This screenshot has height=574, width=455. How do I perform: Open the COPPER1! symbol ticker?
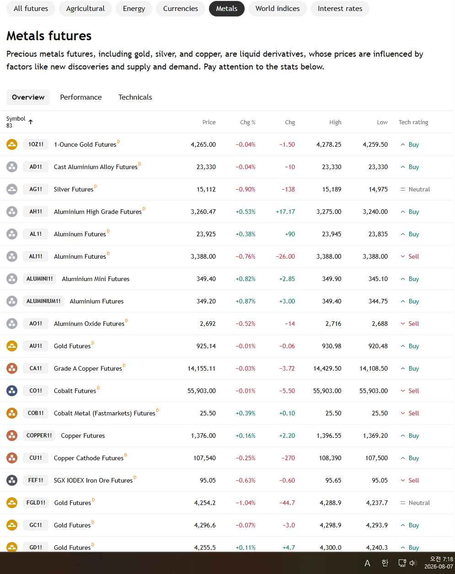[x=39, y=436]
